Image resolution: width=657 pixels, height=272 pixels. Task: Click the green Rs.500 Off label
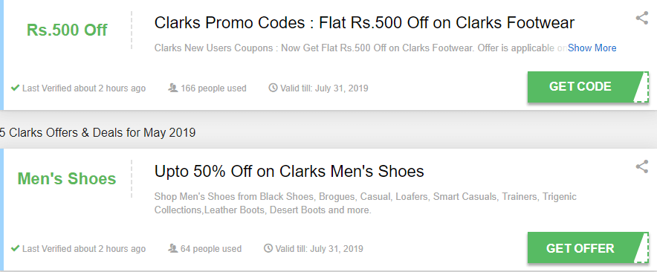tap(67, 30)
